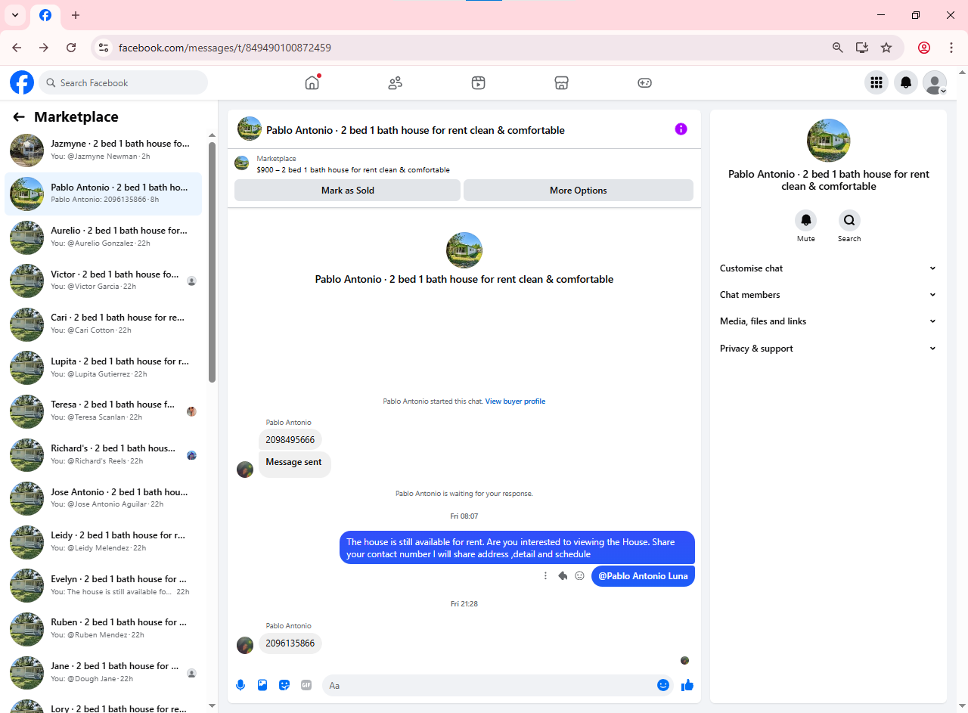Go back in browser history
The image size is (968, 713).
coord(17,48)
